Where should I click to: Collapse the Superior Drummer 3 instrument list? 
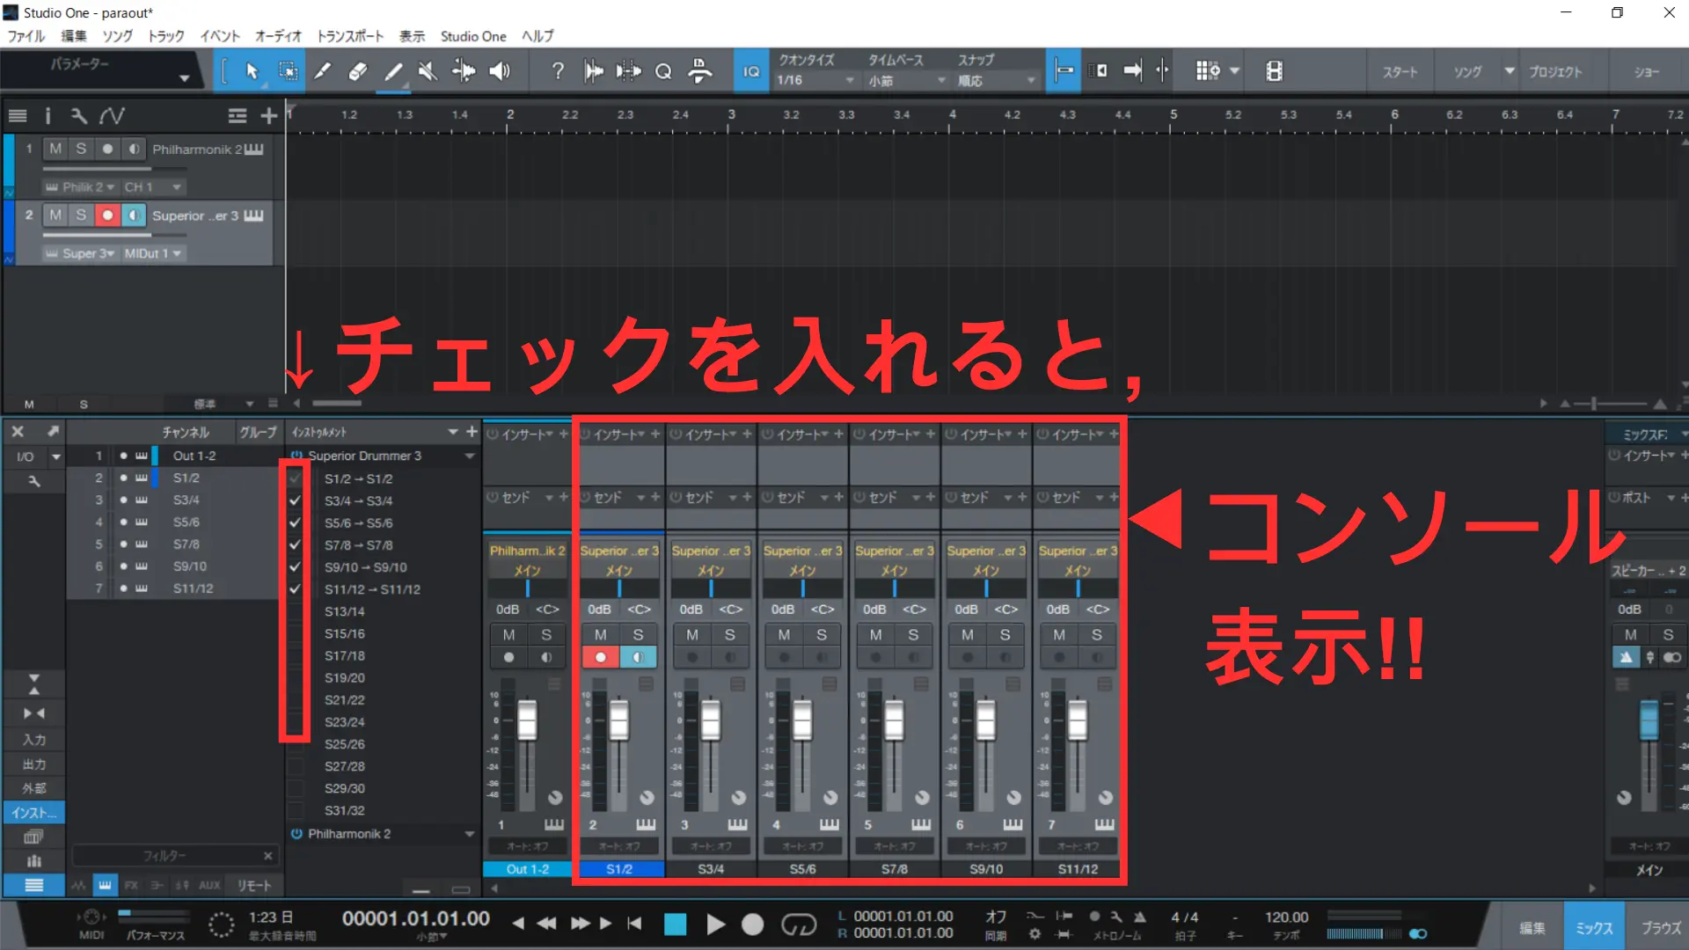(x=470, y=456)
